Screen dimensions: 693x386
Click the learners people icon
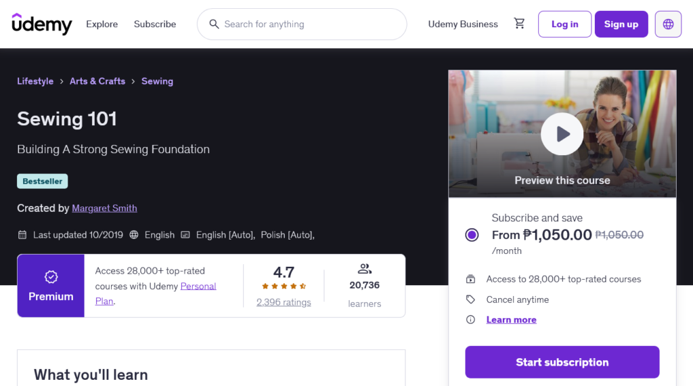click(x=365, y=268)
